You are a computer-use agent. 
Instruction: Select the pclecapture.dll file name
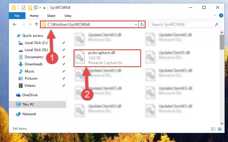[102, 53]
